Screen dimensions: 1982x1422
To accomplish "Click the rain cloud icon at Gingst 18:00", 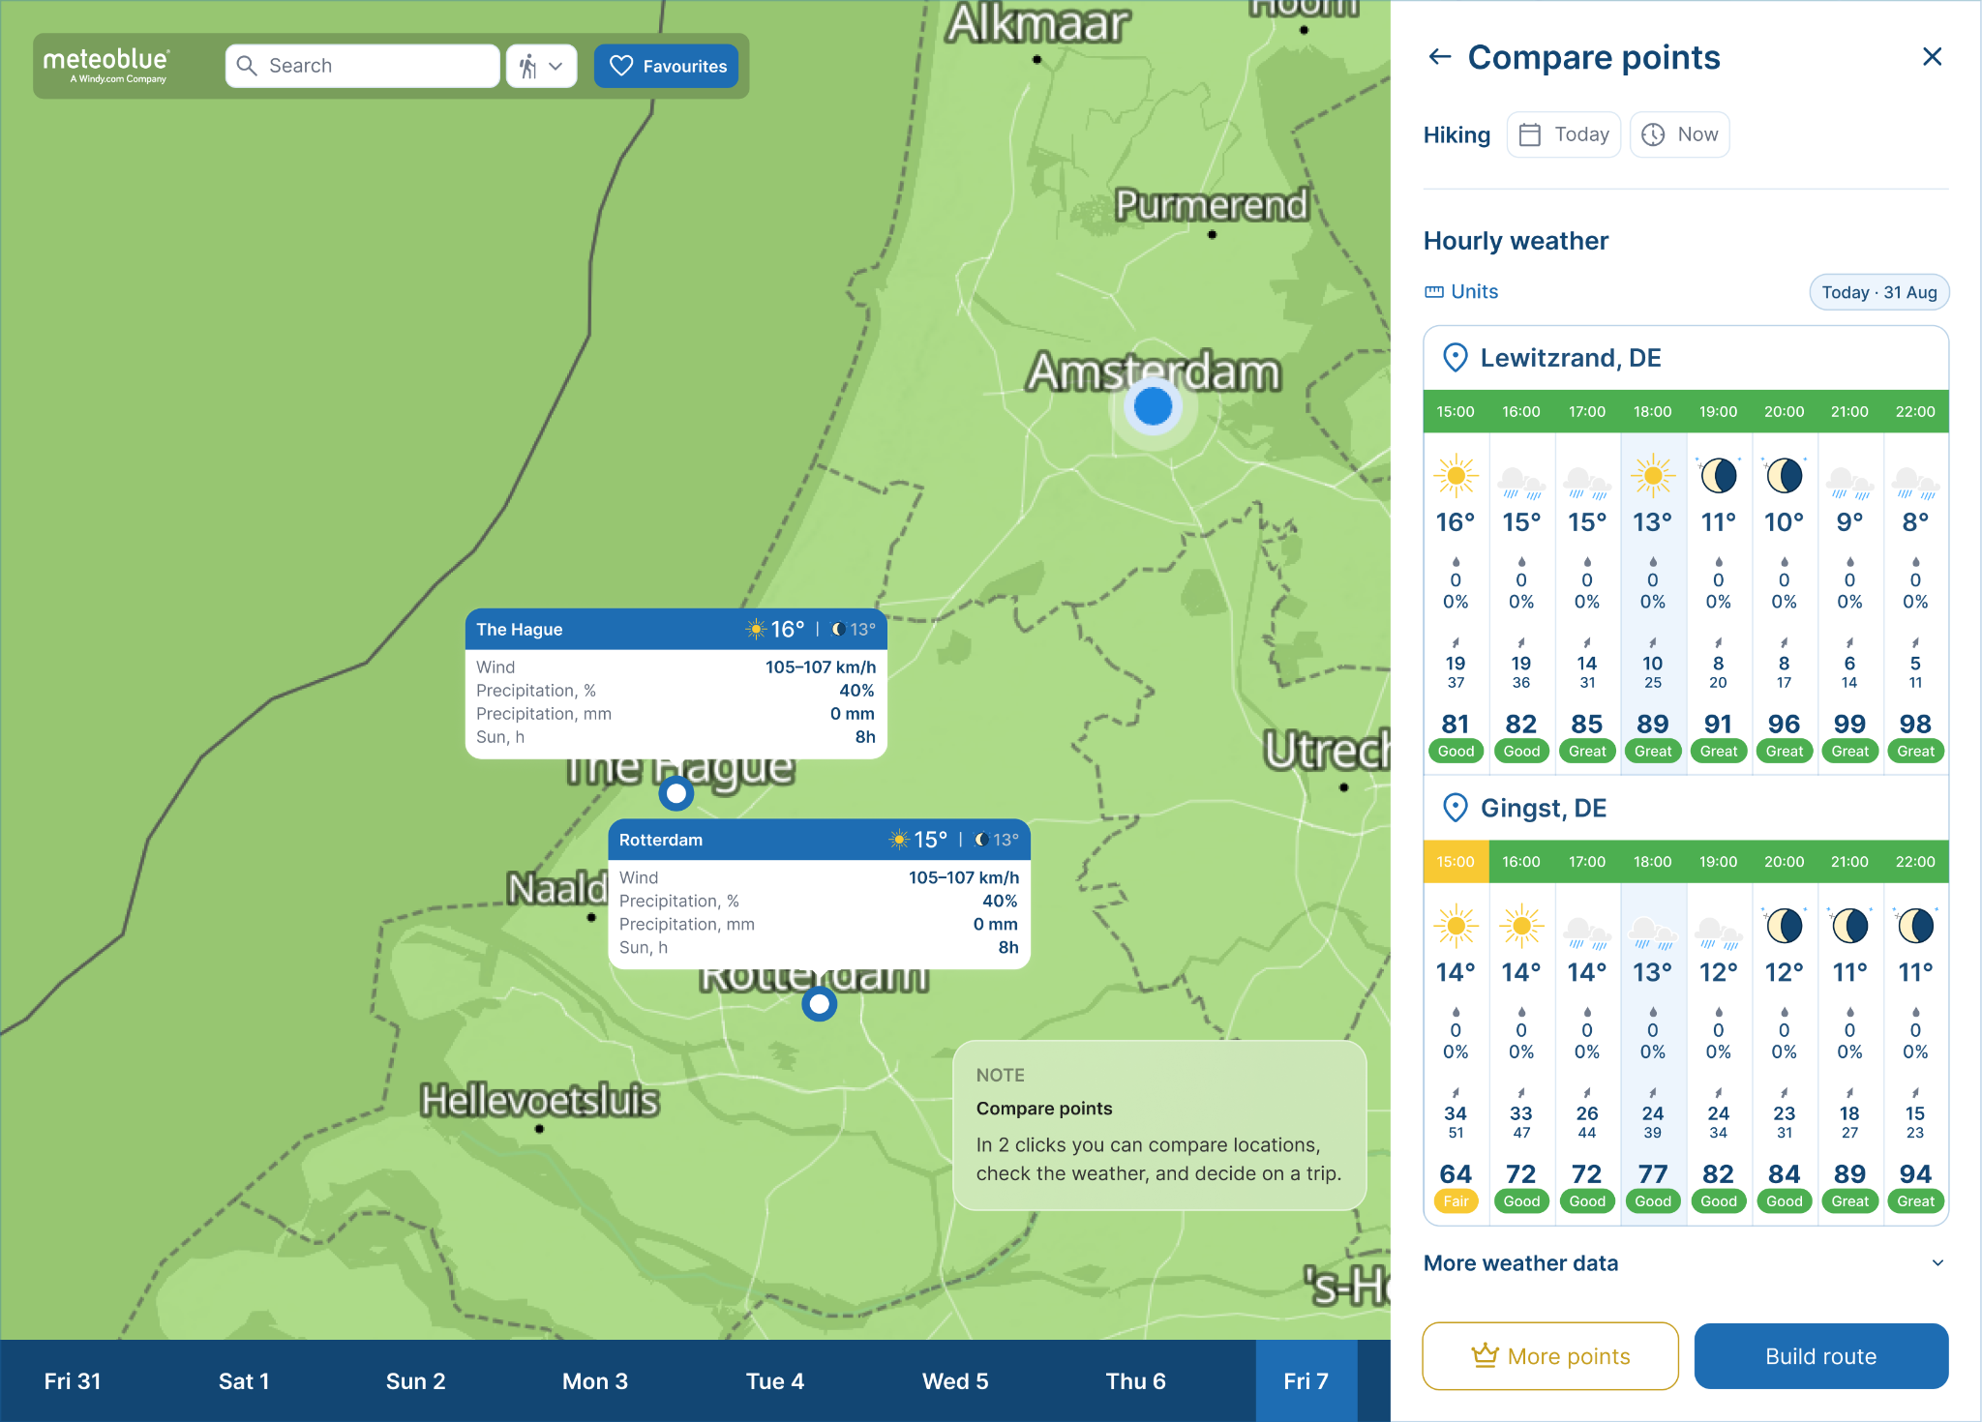I will [1653, 931].
